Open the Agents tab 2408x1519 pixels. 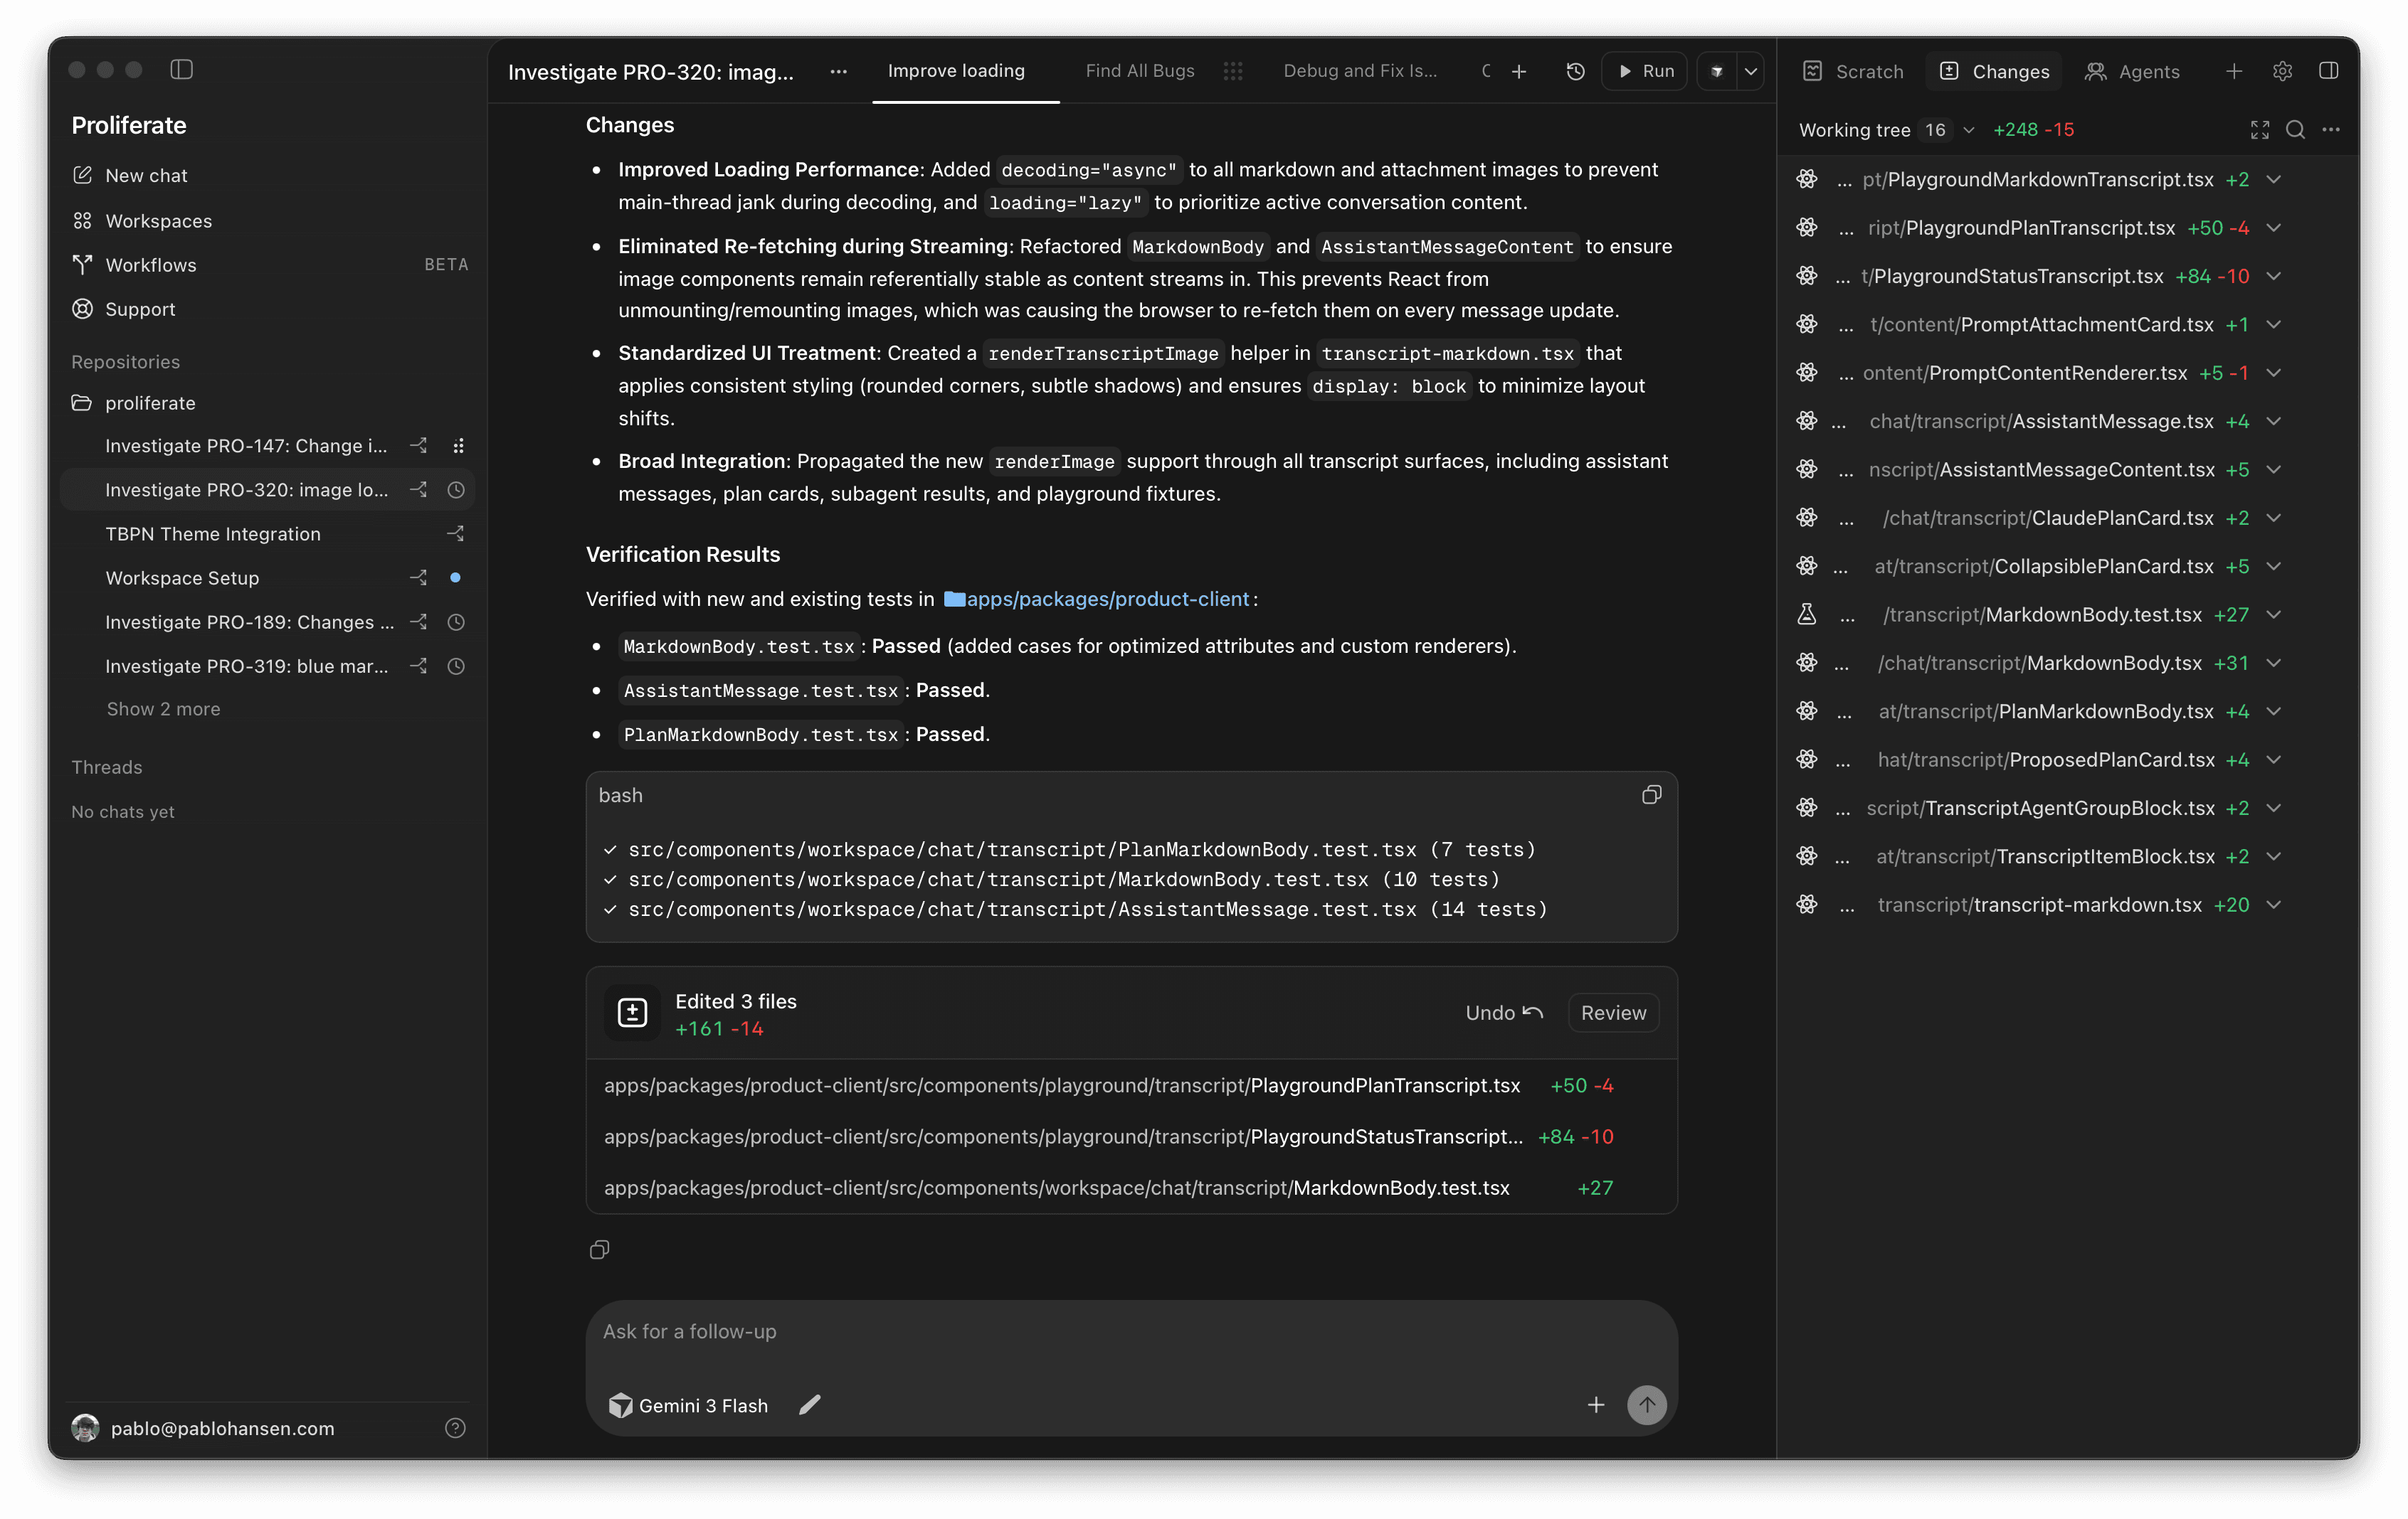click(2132, 71)
